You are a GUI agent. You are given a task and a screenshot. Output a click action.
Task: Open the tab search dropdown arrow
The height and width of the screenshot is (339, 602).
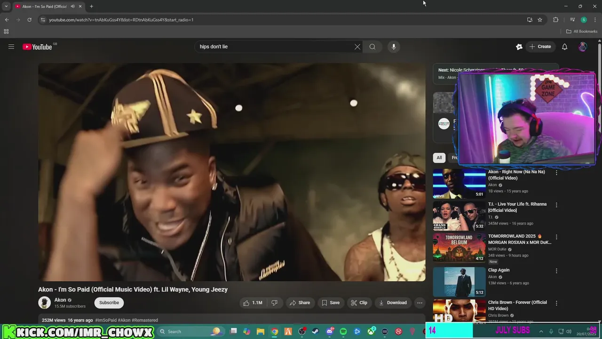pos(6,7)
